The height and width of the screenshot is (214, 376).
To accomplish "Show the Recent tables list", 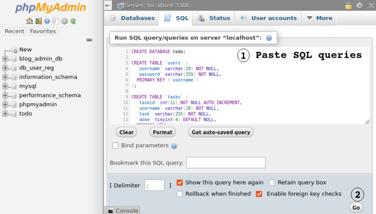I will 15,31.
